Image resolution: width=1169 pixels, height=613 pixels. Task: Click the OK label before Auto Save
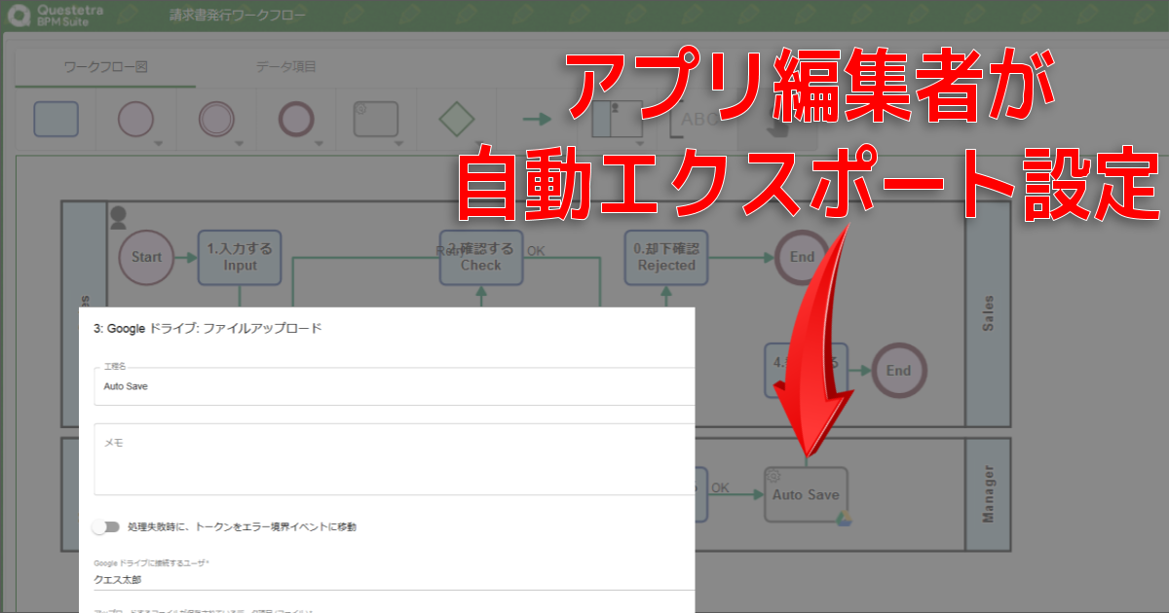coord(720,487)
